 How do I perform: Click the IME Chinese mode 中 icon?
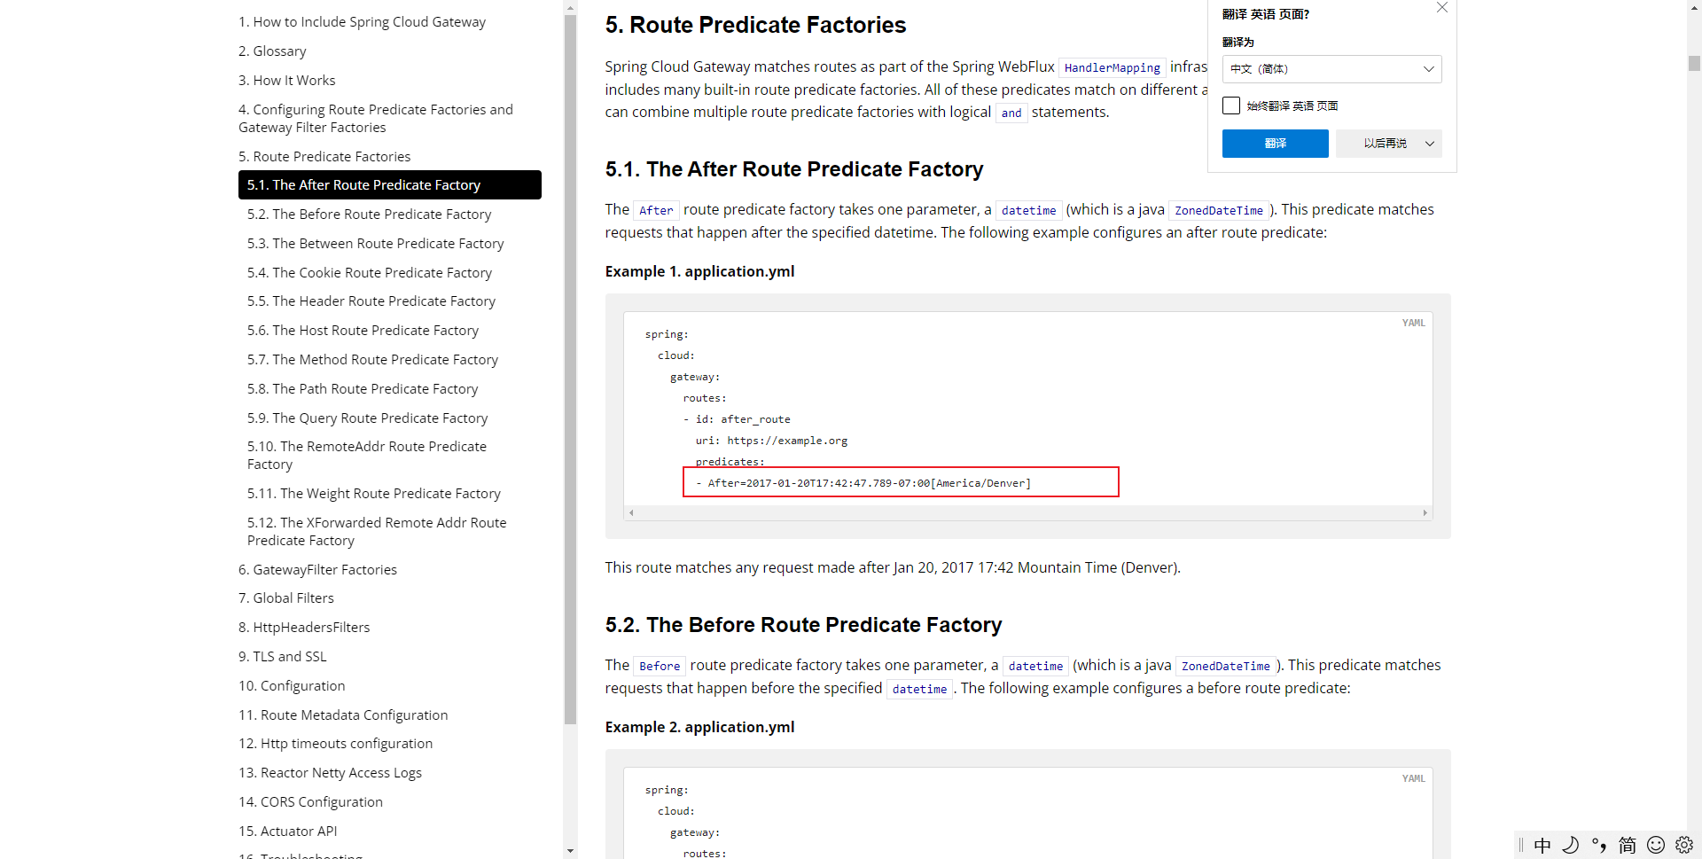(1542, 845)
